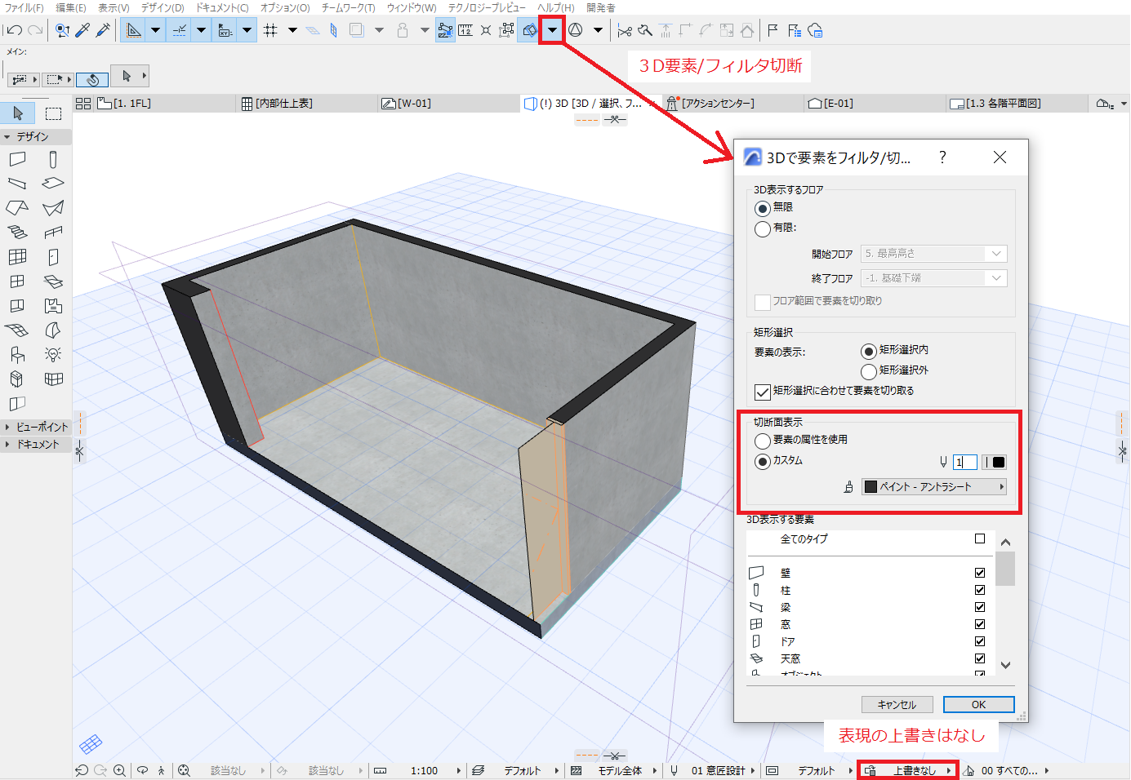Select the Morph tool
The image size is (1131, 780).
click(x=53, y=330)
